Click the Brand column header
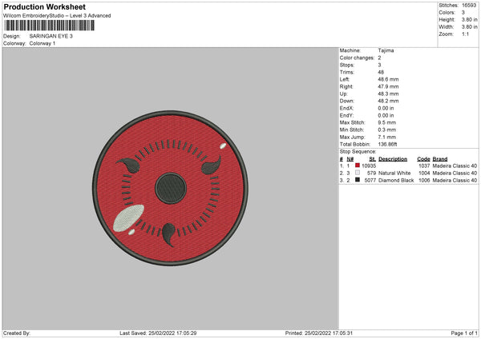Viewport: 481px width, 339px height. tap(440, 159)
